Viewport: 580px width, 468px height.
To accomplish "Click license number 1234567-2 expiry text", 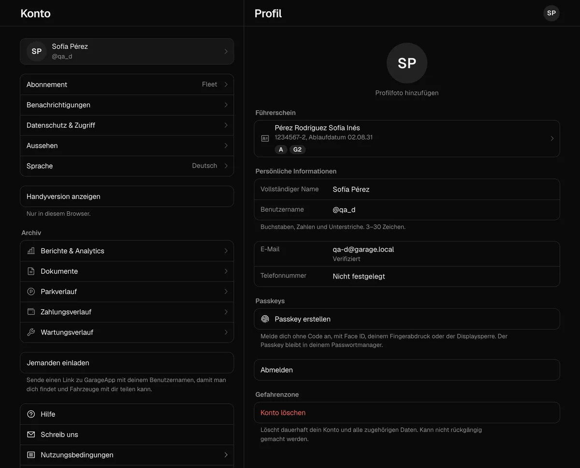I will click(x=323, y=137).
